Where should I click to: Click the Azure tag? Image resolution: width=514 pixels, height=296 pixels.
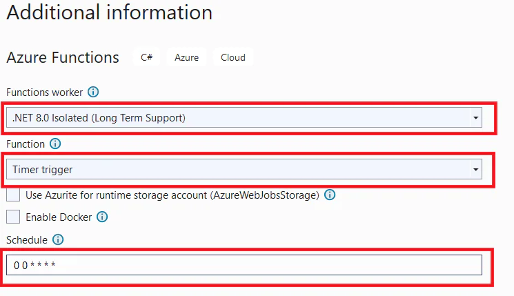[186, 57]
